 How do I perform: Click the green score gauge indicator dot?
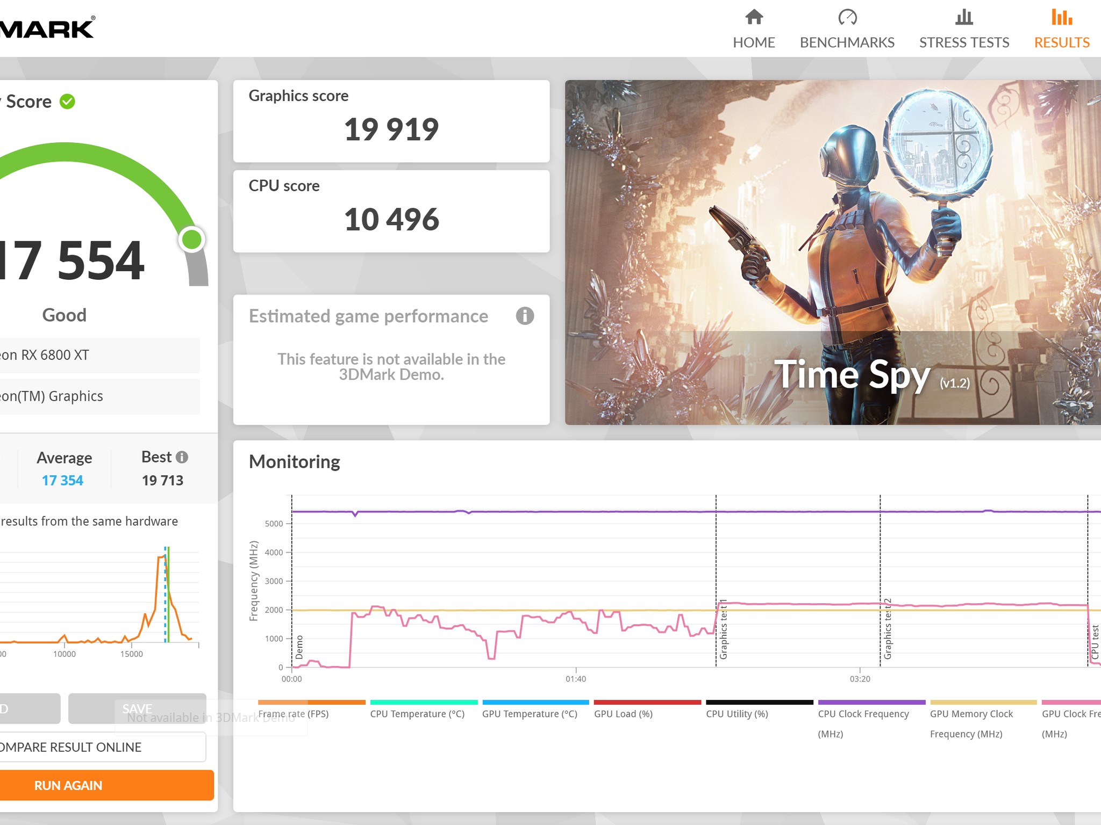pos(192,239)
